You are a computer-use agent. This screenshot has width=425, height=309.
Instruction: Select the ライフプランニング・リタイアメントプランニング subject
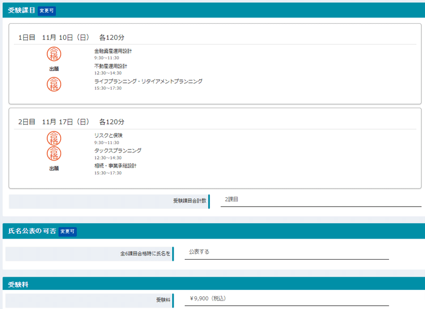coord(148,81)
